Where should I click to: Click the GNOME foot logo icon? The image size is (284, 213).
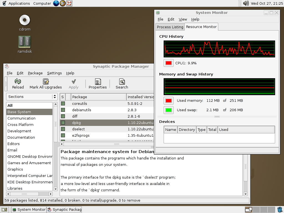[4, 3]
